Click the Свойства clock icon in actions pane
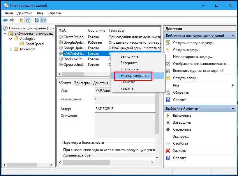238x176 pixels. [168, 143]
